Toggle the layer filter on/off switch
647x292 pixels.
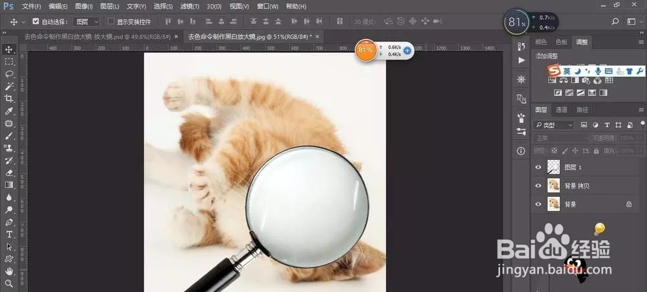pyautogui.click(x=642, y=124)
